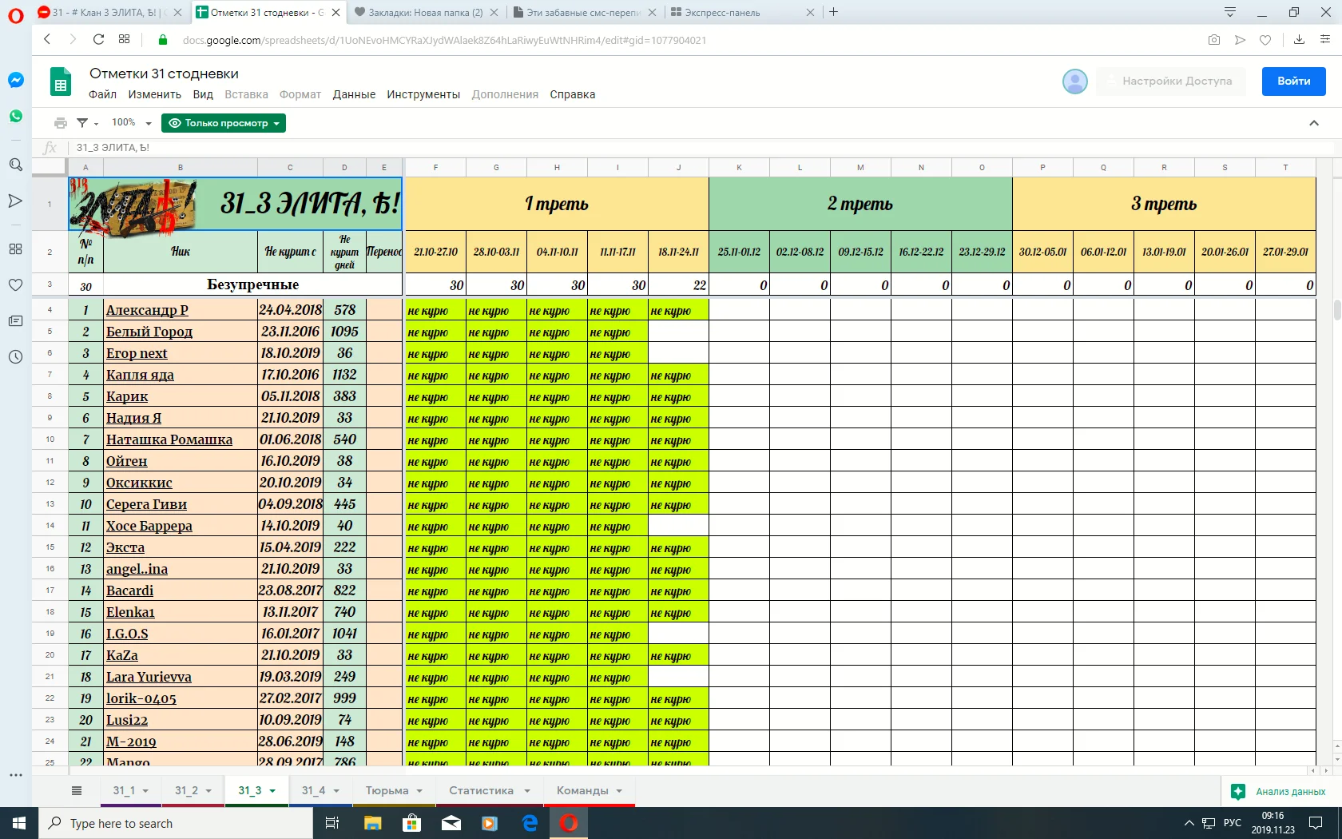Viewport: 1342px width, 839px height.
Task: Open the Данные menu
Action: [354, 94]
